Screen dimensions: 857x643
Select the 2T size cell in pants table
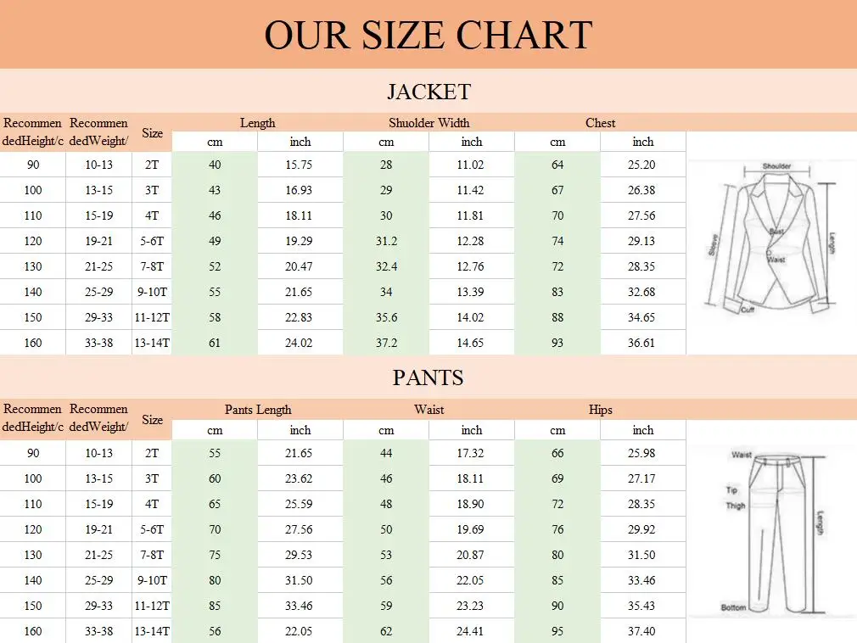(x=152, y=453)
